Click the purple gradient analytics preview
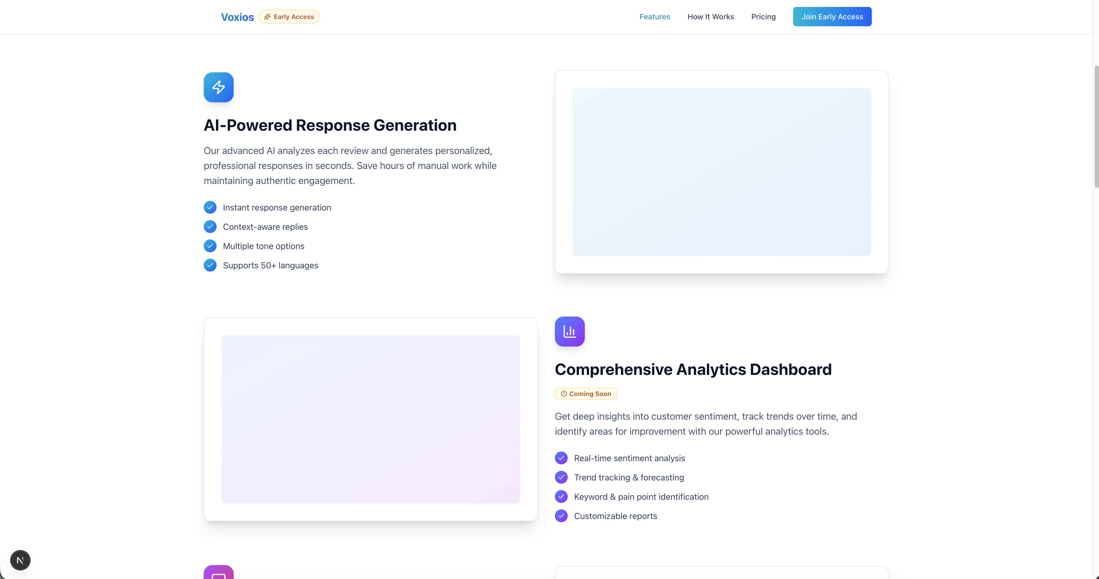1099x579 pixels. pyautogui.click(x=370, y=419)
